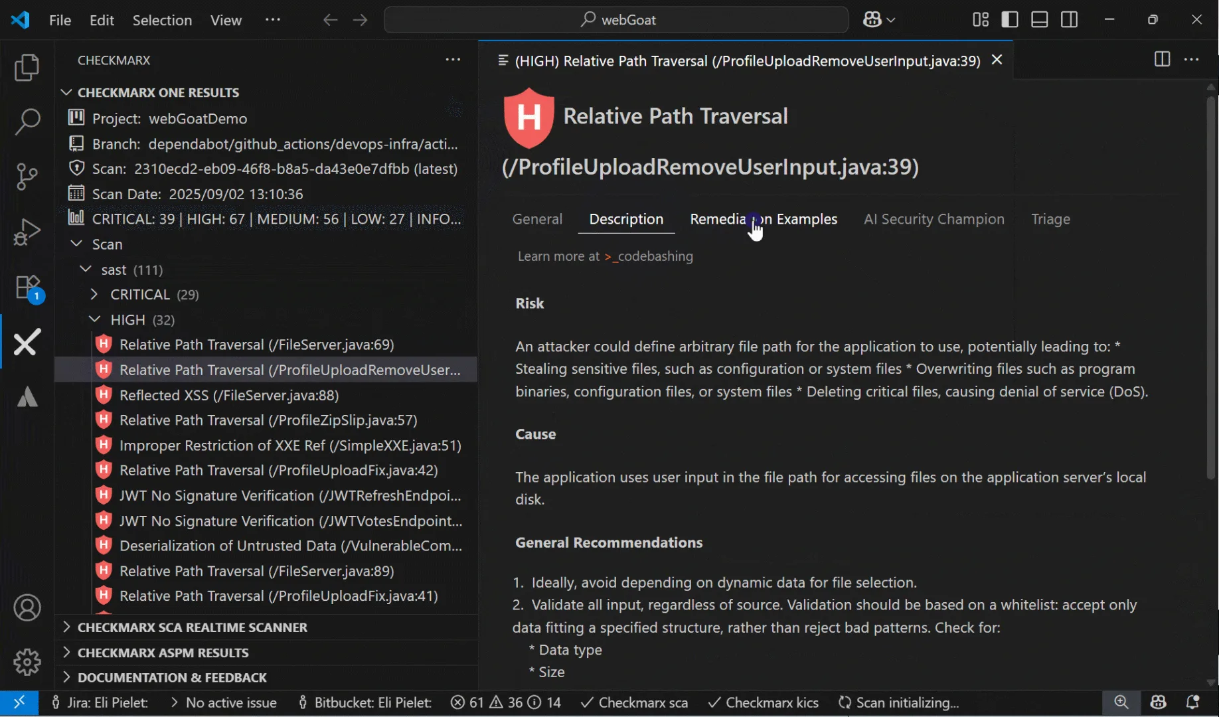The width and height of the screenshot is (1219, 717).
Task: Open the Explorer file panel
Action: (27, 67)
